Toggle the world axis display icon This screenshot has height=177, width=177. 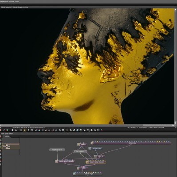tap(102, 130)
